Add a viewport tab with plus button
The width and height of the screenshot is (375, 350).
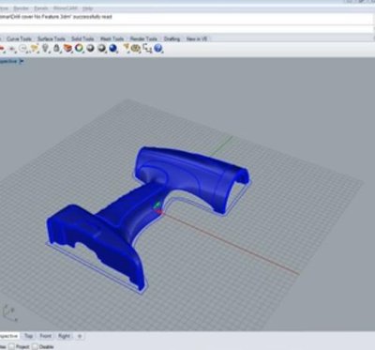tap(80, 336)
